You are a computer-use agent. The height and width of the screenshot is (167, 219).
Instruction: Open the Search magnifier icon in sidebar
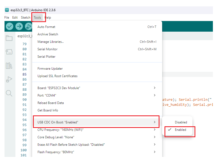9,93
